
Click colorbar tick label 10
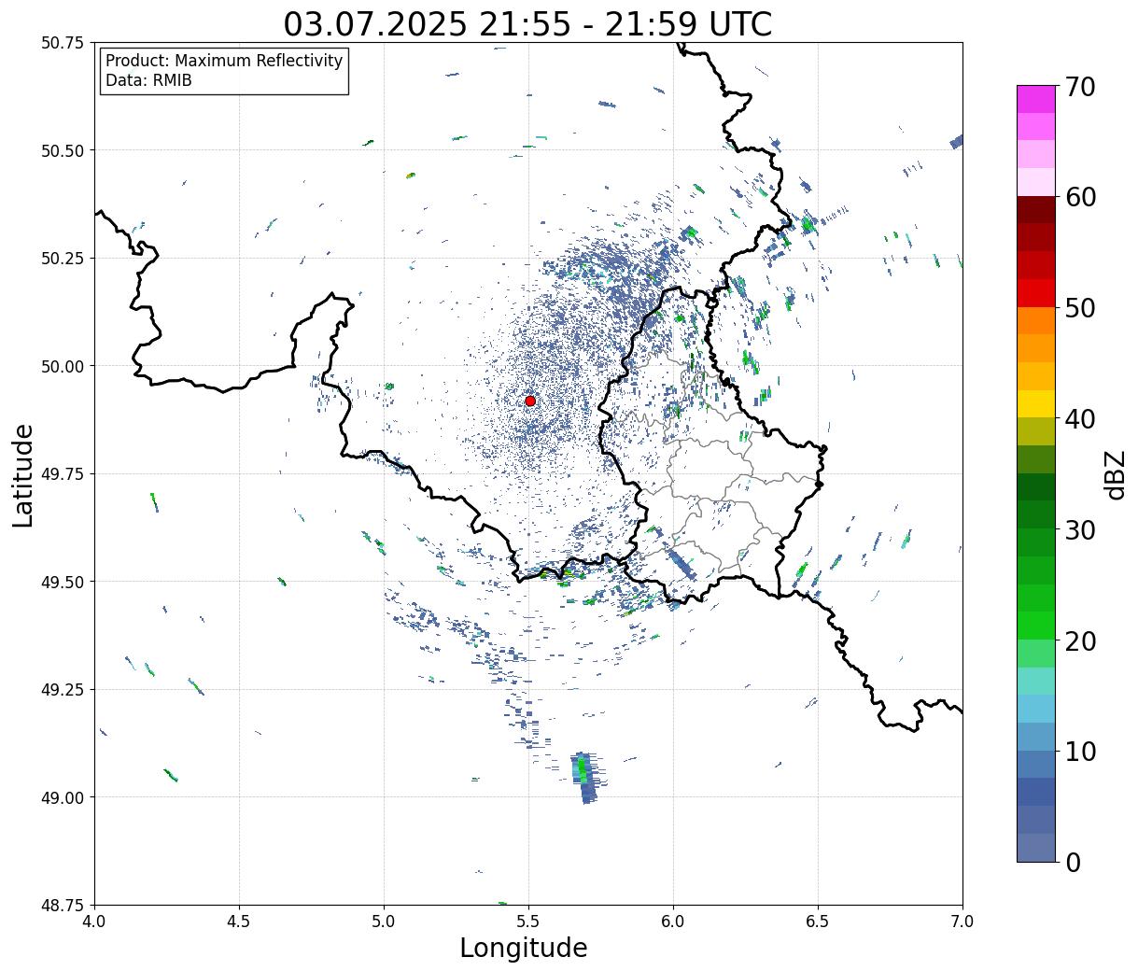pyautogui.click(x=1080, y=752)
